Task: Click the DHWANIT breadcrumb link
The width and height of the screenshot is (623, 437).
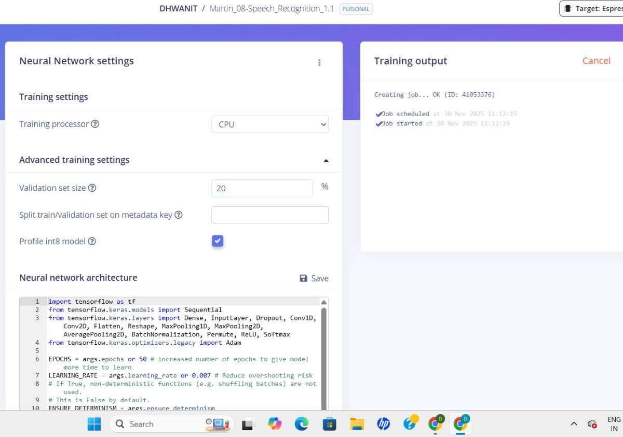Action: click(x=178, y=9)
